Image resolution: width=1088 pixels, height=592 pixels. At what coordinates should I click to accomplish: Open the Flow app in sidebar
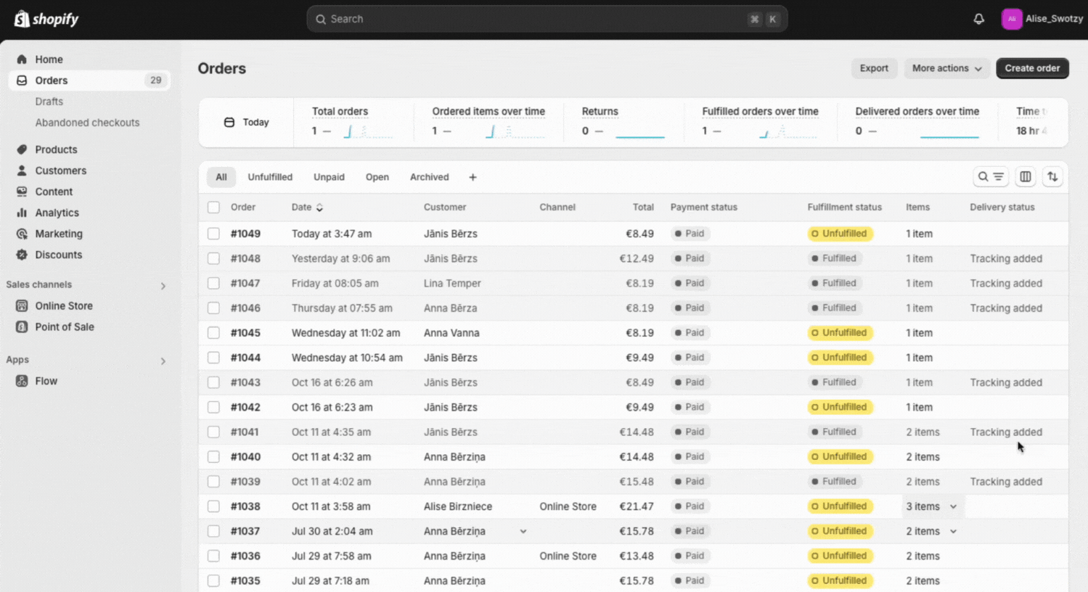point(46,381)
